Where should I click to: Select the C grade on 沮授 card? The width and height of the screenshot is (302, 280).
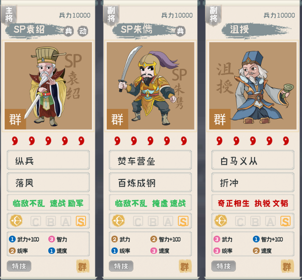[240, 221]
